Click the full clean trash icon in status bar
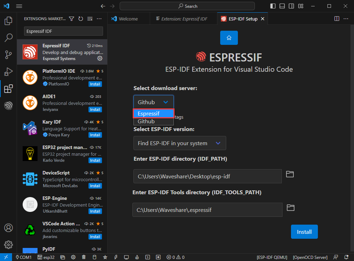 click(x=84, y=257)
